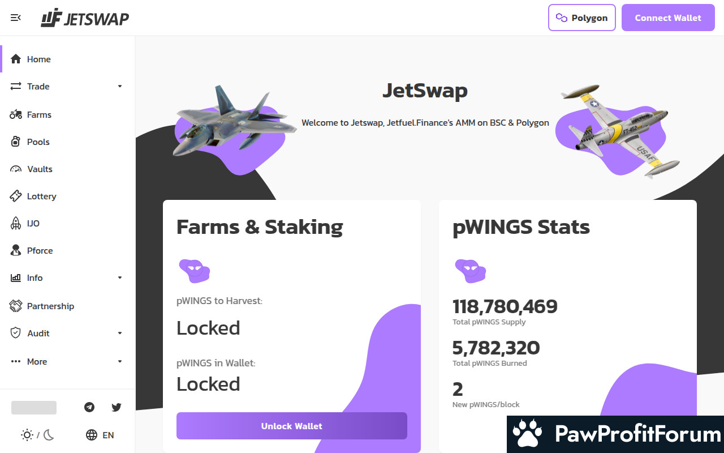Expand the More submenu arrow
724x453 pixels.
[x=120, y=361]
